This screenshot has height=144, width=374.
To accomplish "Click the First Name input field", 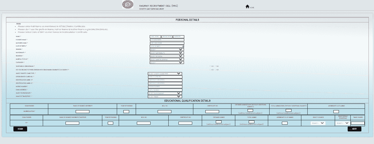I will (155, 37).
